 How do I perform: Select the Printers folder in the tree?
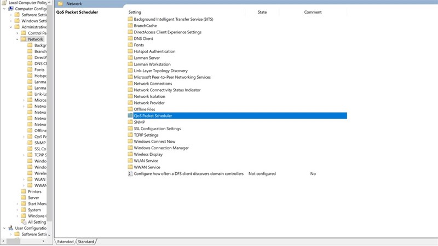(x=34, y=191)
